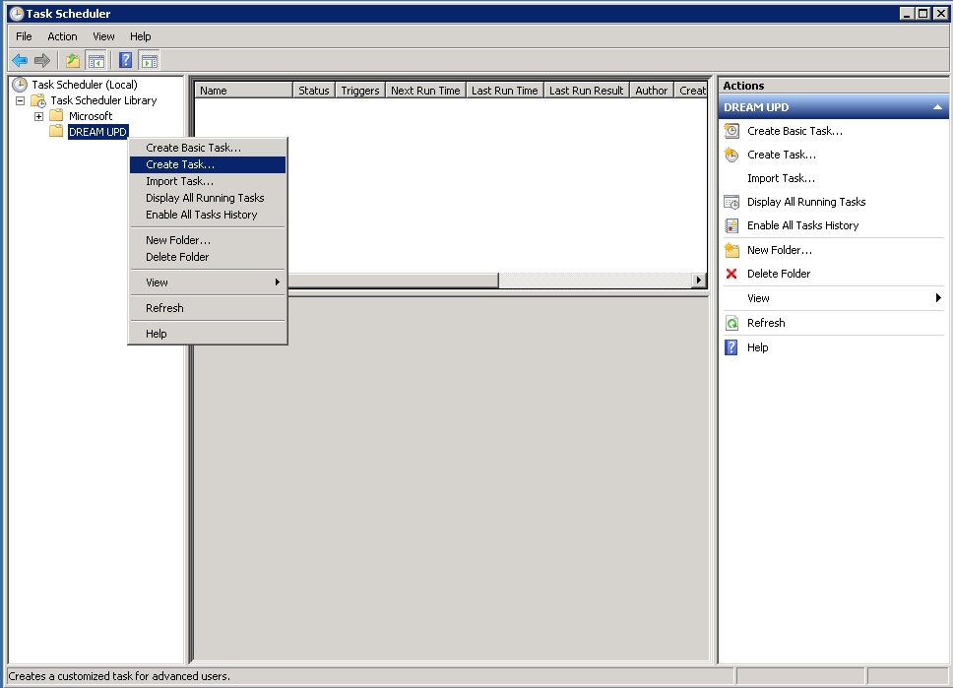Click the green Refresh icon in Actions pane

coord(731,323)
